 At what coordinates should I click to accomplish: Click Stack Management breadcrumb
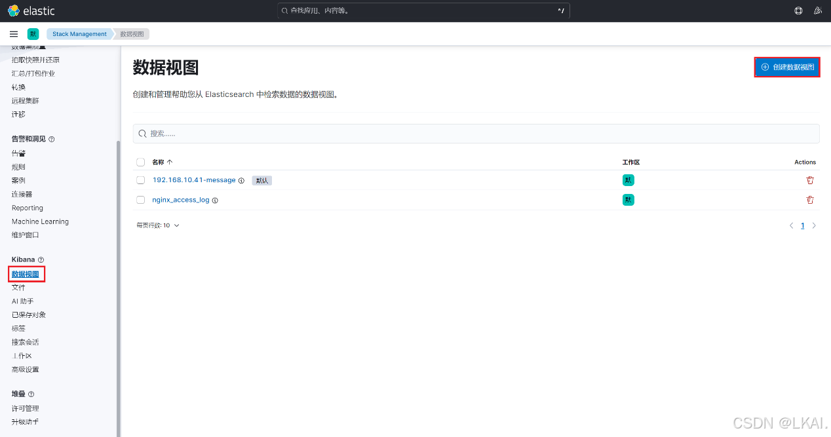[79, 34]
